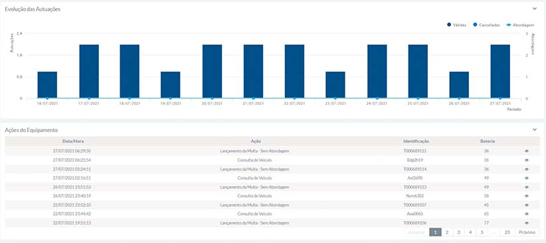Viewport: 546px width, 243px height.
Task: Click the Evolução das Autuações title
Action: (33, 9)
